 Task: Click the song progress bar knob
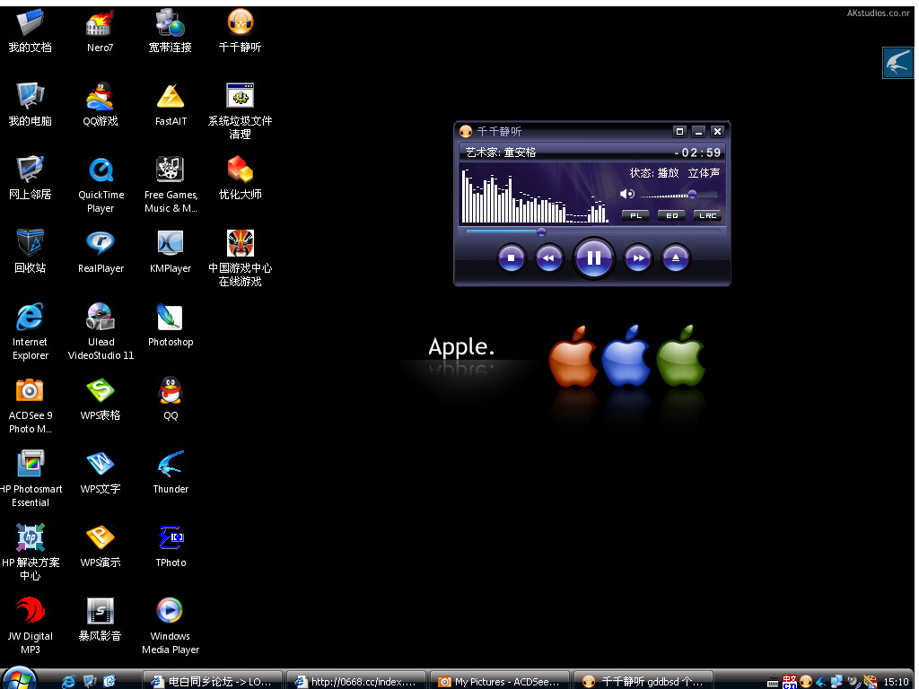tap(541, 231)
